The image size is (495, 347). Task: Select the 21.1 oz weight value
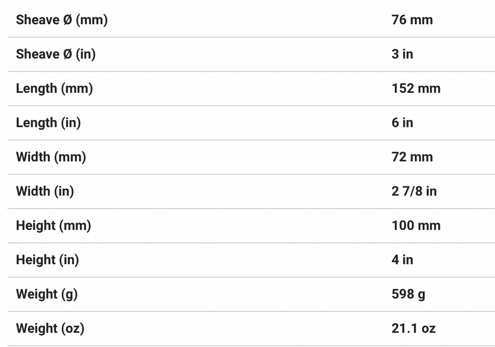pyautogui.click(x=413, y=329)
